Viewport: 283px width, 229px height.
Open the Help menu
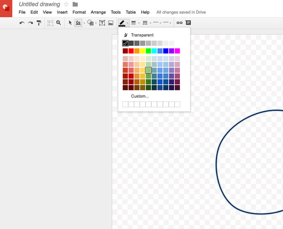tap(145, 12)
